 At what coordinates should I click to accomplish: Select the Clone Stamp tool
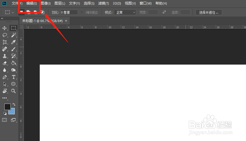[x=5, y=56]
